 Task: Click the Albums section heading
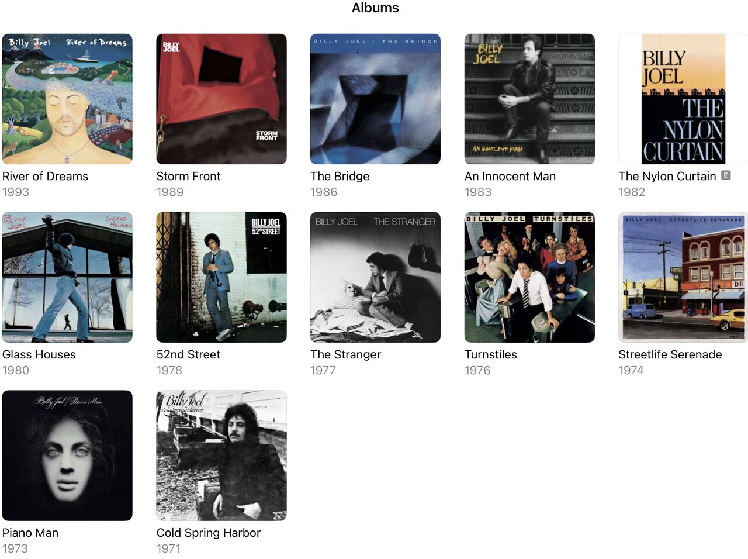tap(375, 8)
